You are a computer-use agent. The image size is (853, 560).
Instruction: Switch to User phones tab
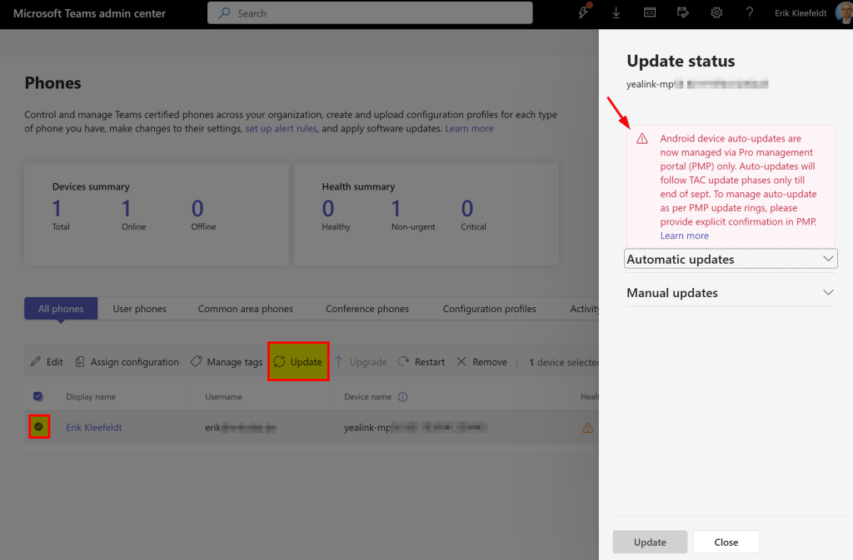click(139, 309)
